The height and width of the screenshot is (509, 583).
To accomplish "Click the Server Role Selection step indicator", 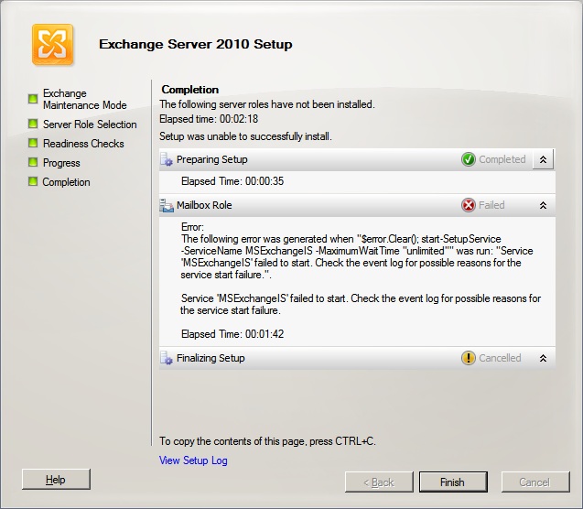I will click(33, 124).
